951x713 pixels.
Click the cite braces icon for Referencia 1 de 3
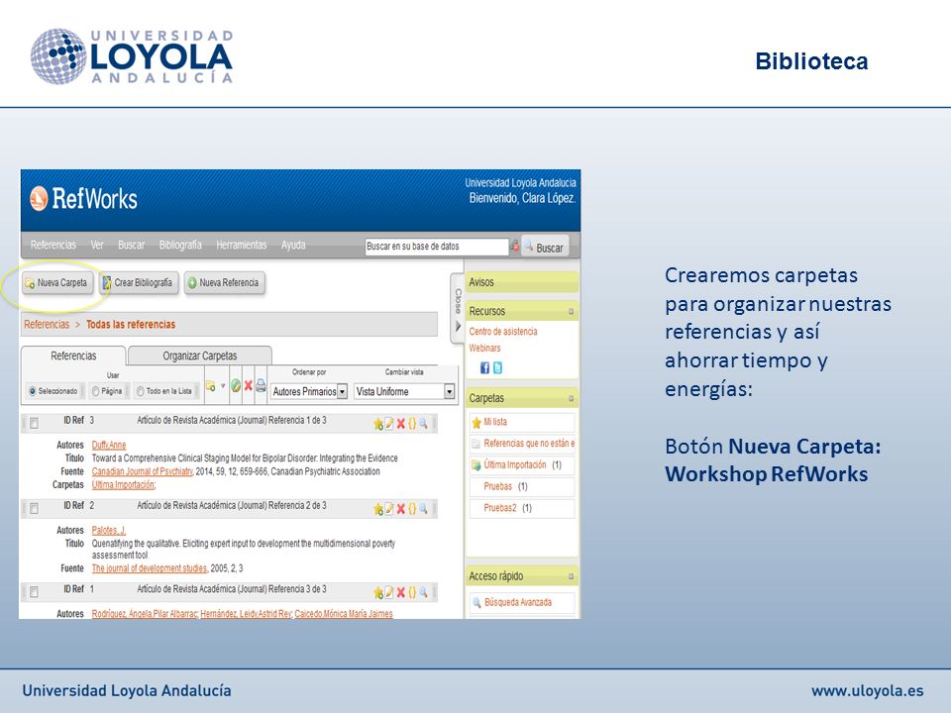(412, 424)
